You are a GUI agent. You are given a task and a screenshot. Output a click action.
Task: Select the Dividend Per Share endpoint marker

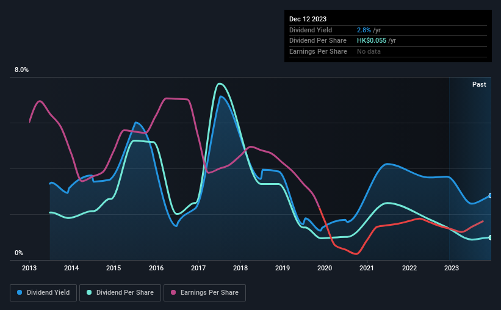[x=491, y=237]
